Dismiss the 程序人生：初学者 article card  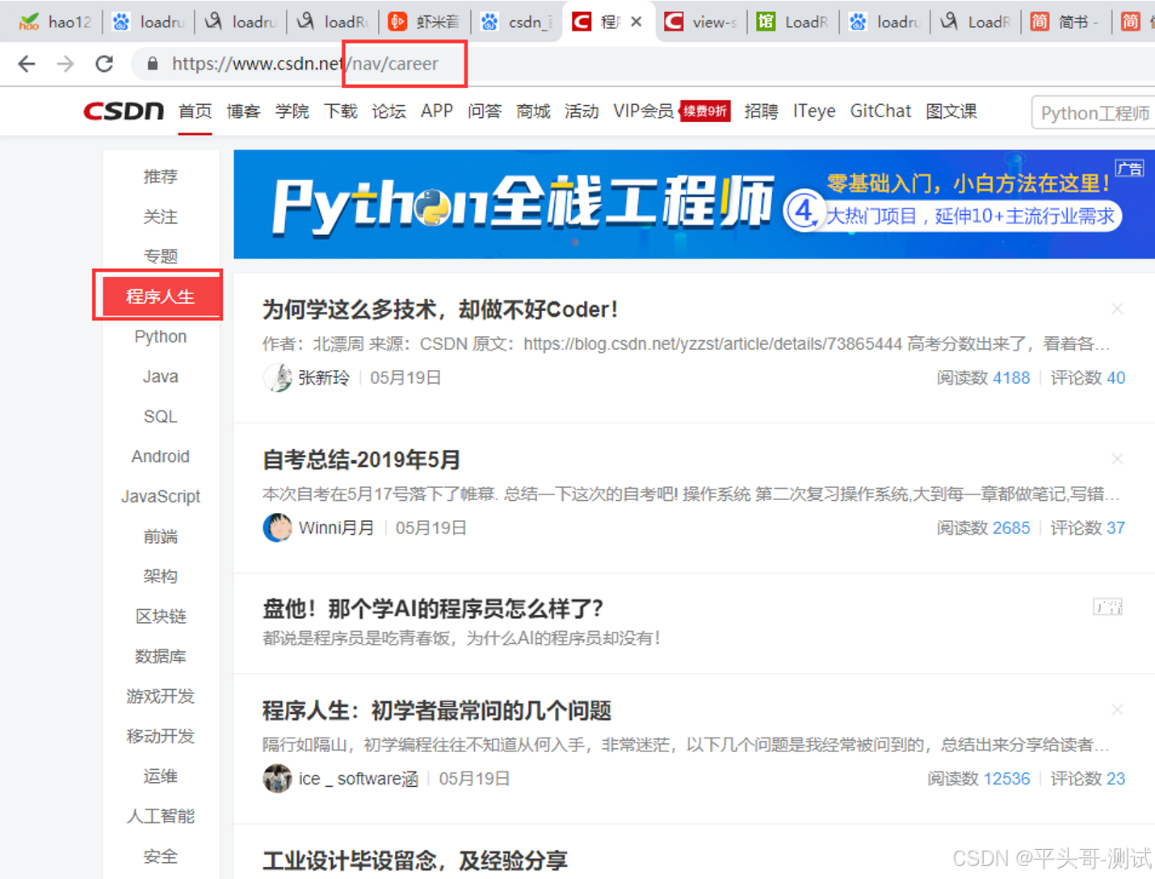pos(1117,709)
